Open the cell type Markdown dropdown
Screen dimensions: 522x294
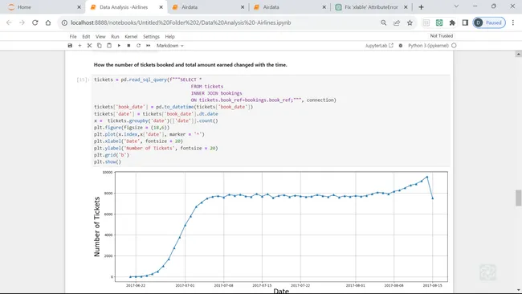coord(169,46)
